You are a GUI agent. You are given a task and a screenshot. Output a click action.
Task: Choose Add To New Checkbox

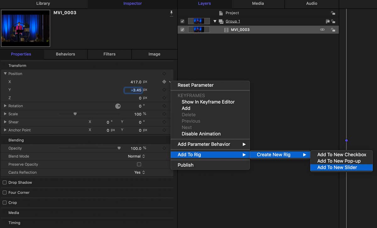tap(341, 155)
